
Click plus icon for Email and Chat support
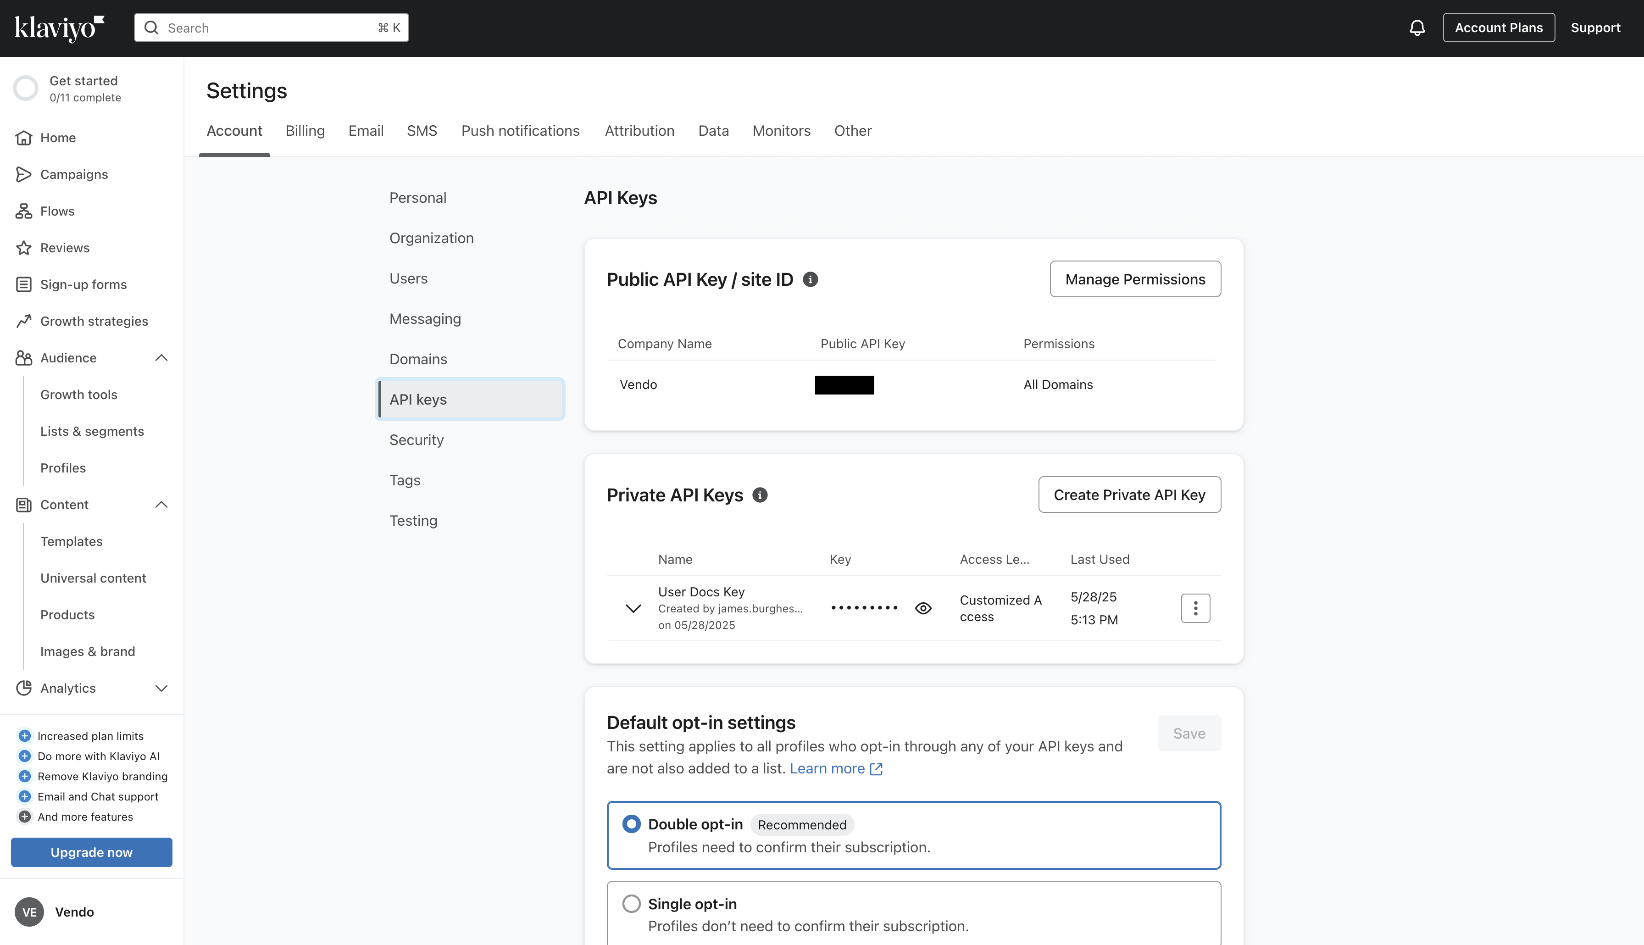point(25,796)
